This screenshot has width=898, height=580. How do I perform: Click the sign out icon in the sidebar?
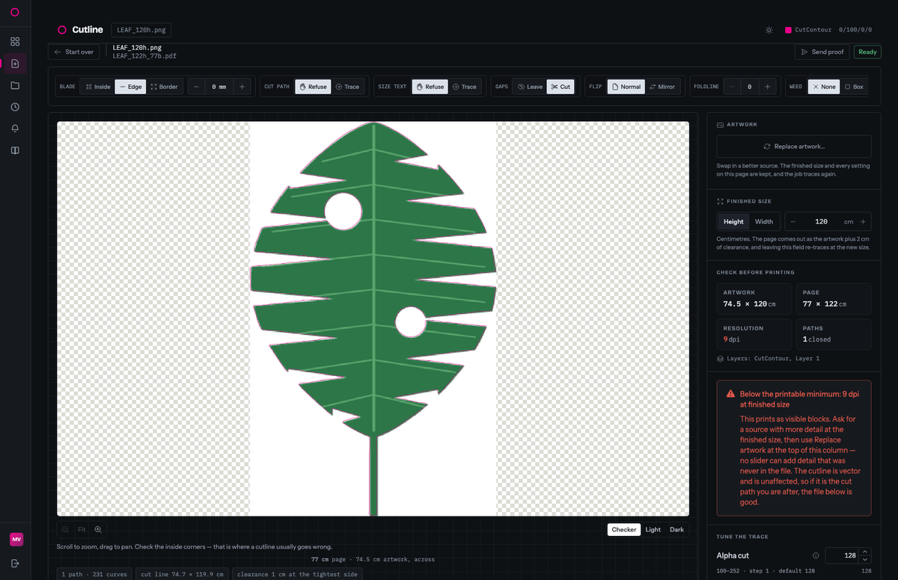tap(15, 563)
